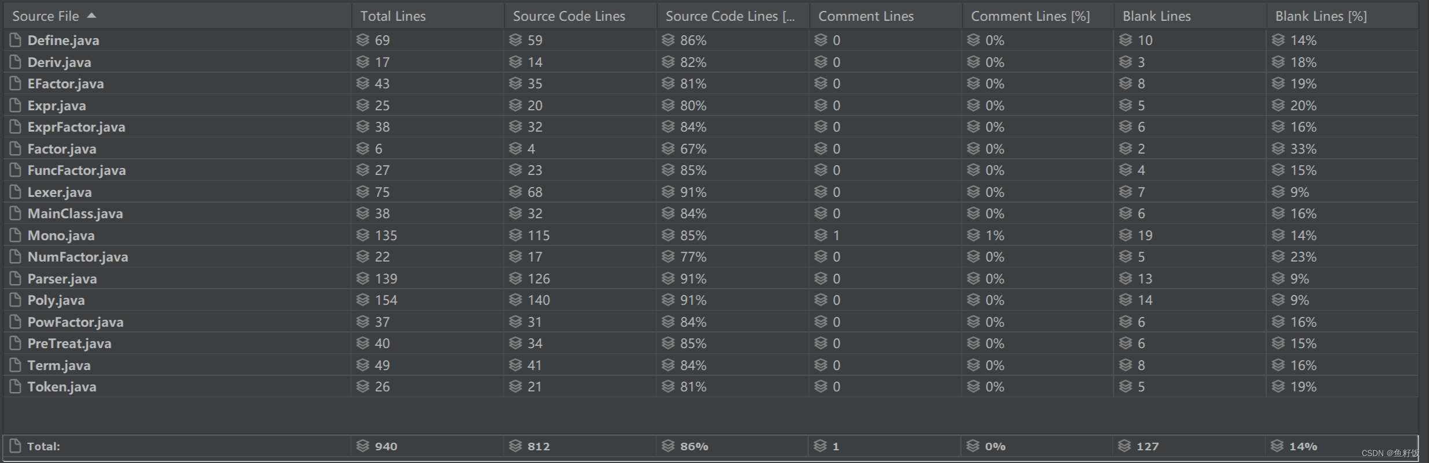The height and width of the screenshot is (463, 1429).
Task: Select the Lexer.java file name
Action: (x=60, y=192)
